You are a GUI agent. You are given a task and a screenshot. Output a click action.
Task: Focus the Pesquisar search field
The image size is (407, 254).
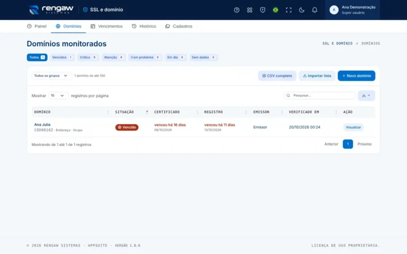pos(320,96)
